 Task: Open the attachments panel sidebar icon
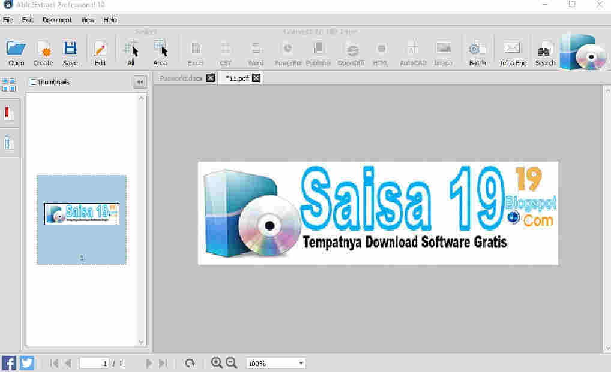pyautogui.click(x=8, y=143)
